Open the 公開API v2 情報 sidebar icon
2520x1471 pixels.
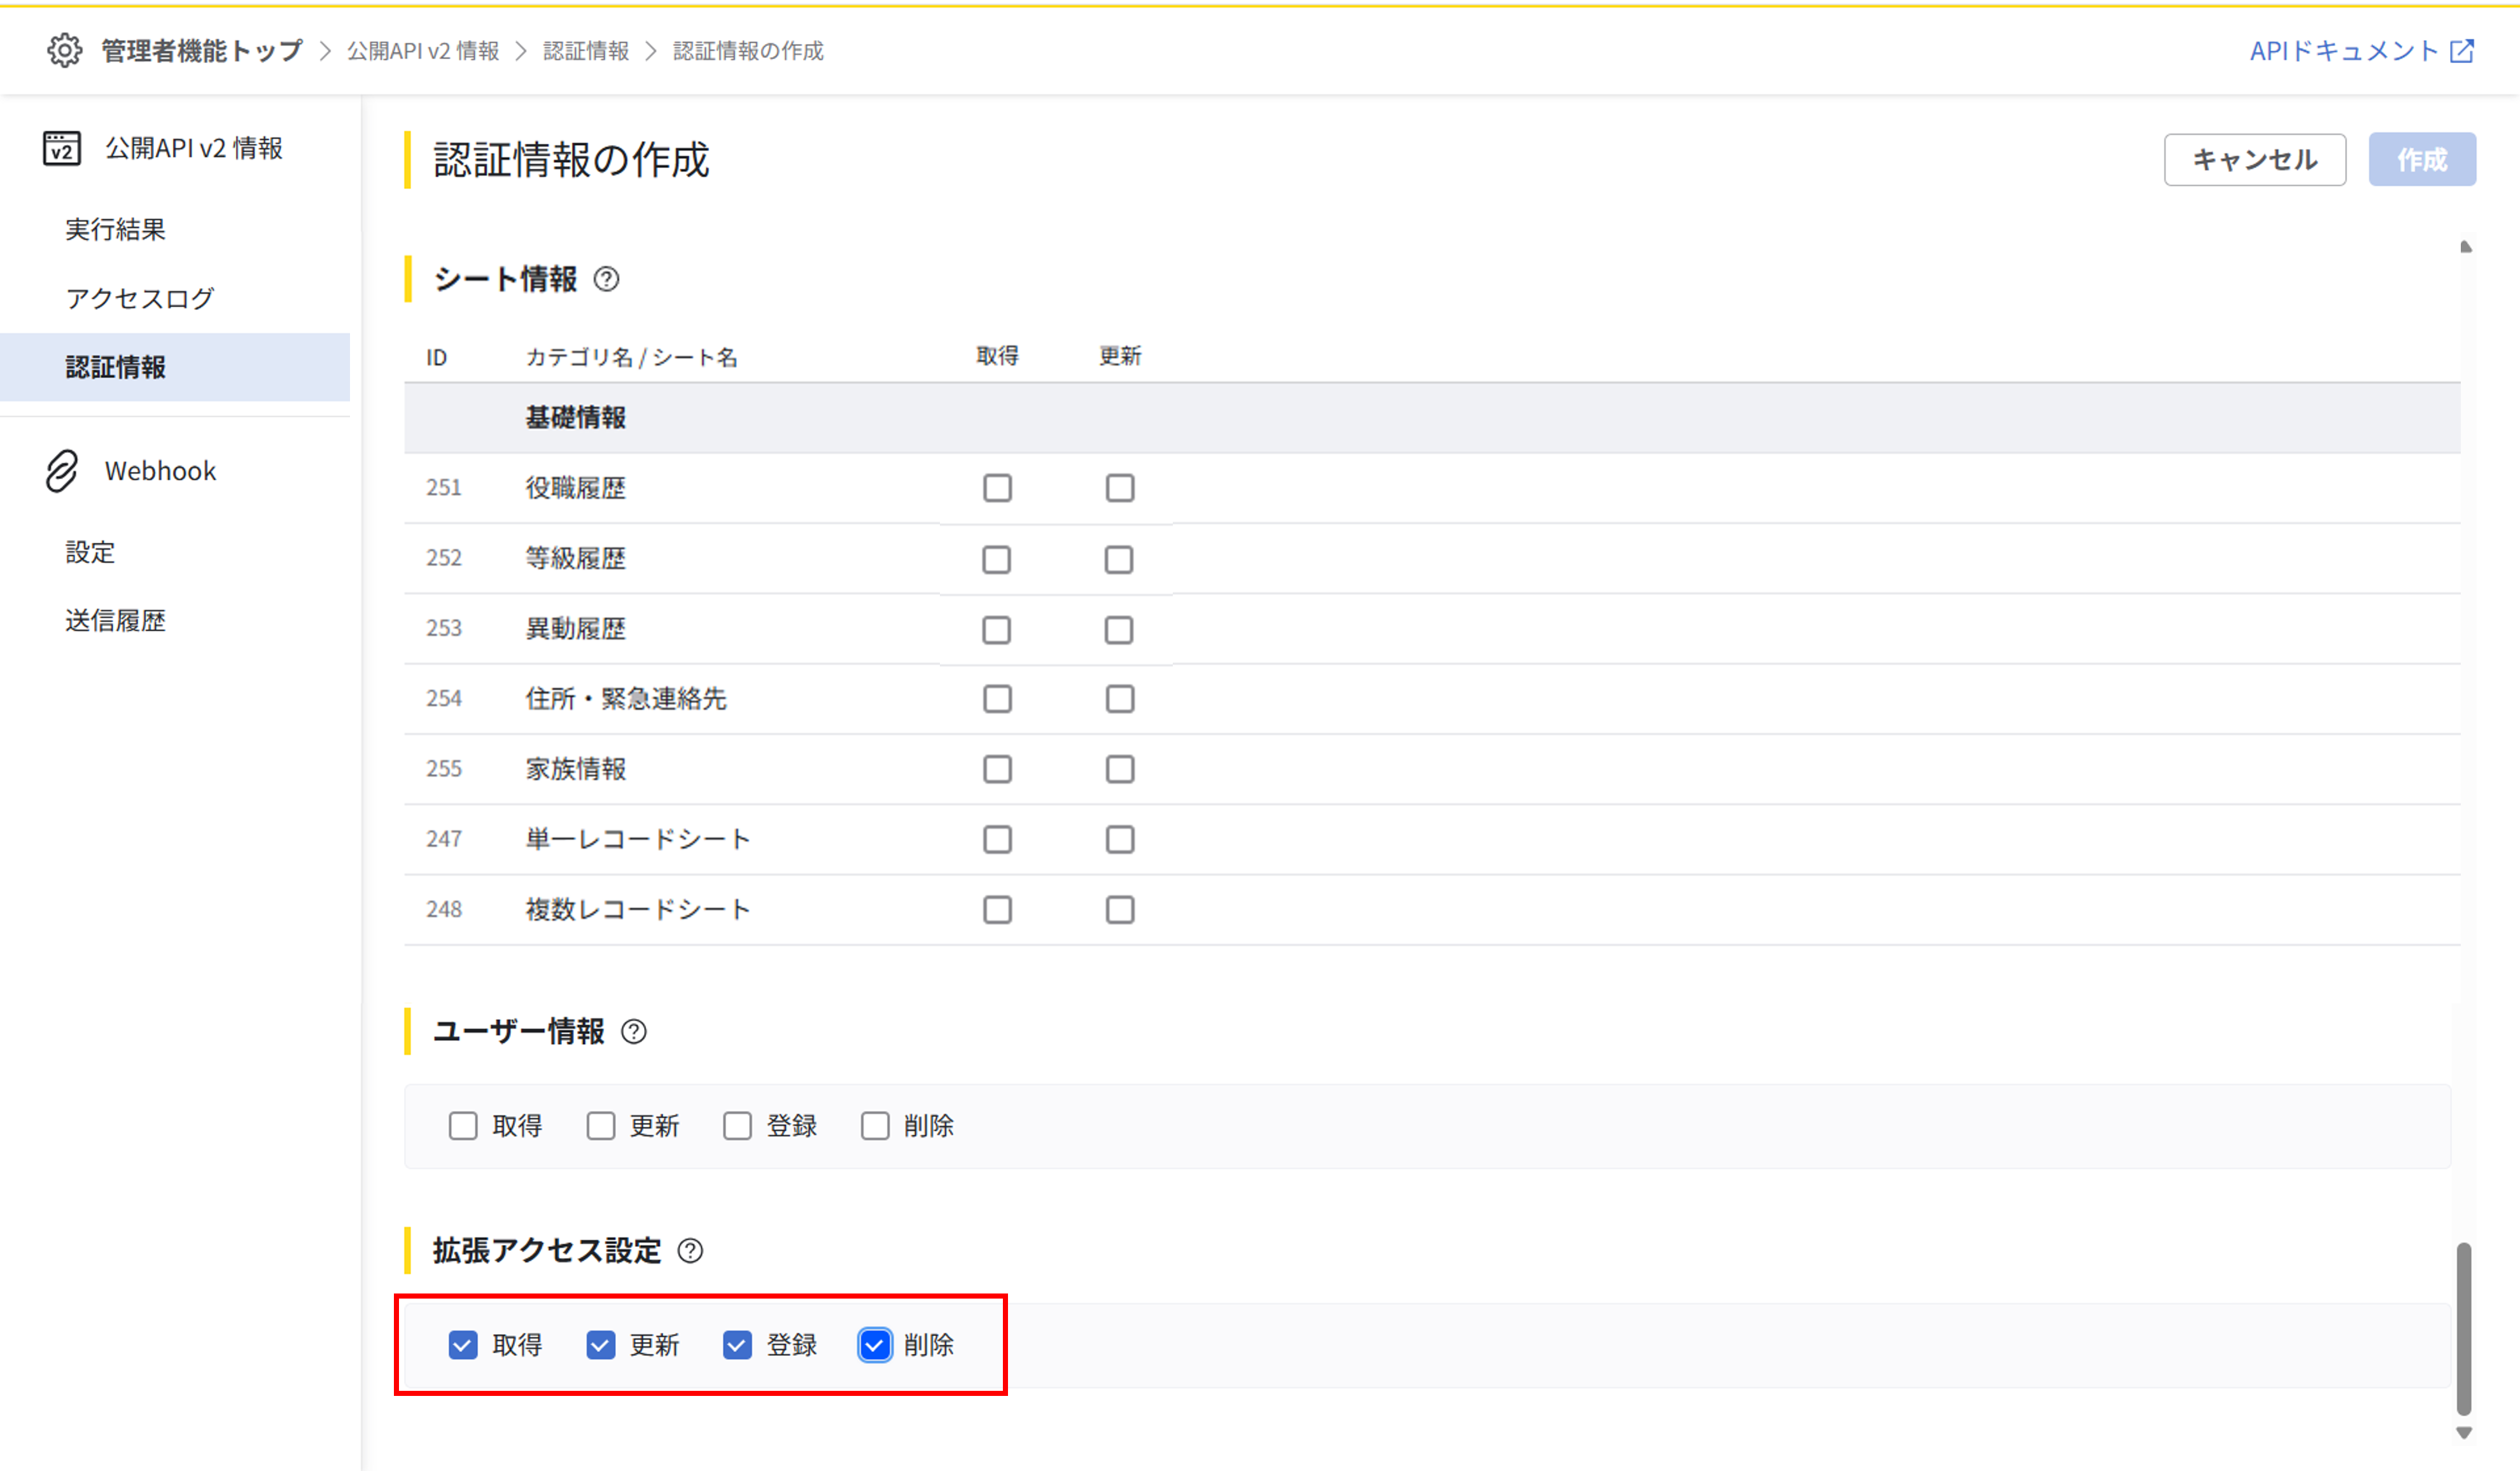(x=62, y=148)
